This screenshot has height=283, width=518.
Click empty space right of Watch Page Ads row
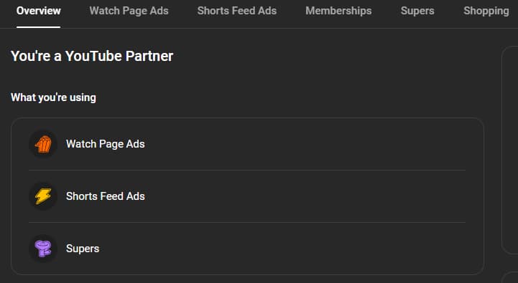pos(304,144)
